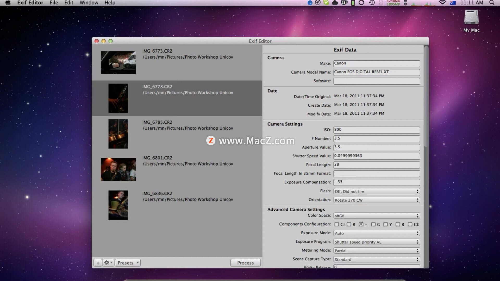The height and width of the screenshot is (281, 500).
Task: Click the Focal Length 28 field
Action: coord(377,165)
